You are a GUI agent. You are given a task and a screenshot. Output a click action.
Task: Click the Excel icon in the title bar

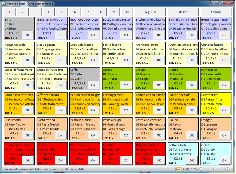coord(3,3)
